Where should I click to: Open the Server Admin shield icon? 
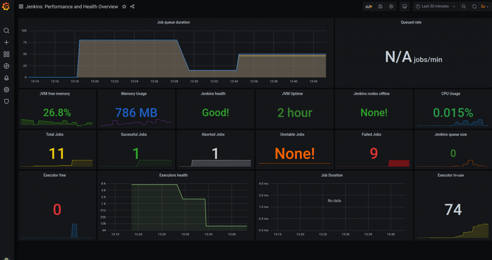pos(6,102)
